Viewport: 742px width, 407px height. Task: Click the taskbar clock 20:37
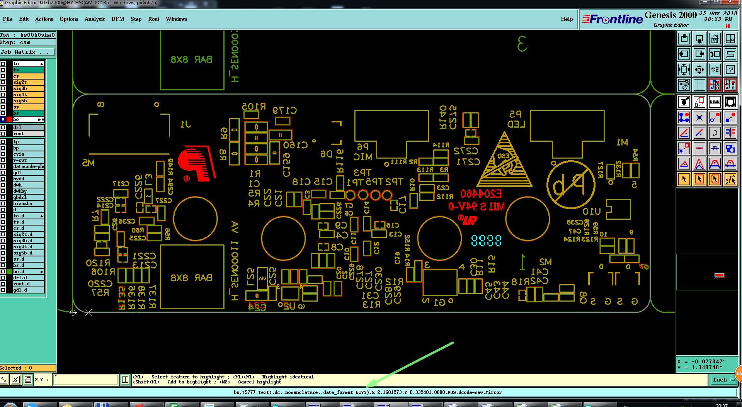(721, 405)
